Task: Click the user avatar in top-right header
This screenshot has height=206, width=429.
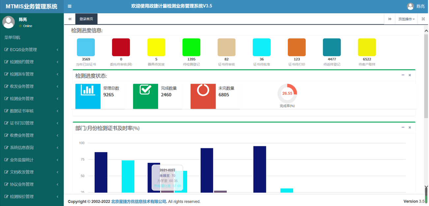Action: tap(410, 6)
